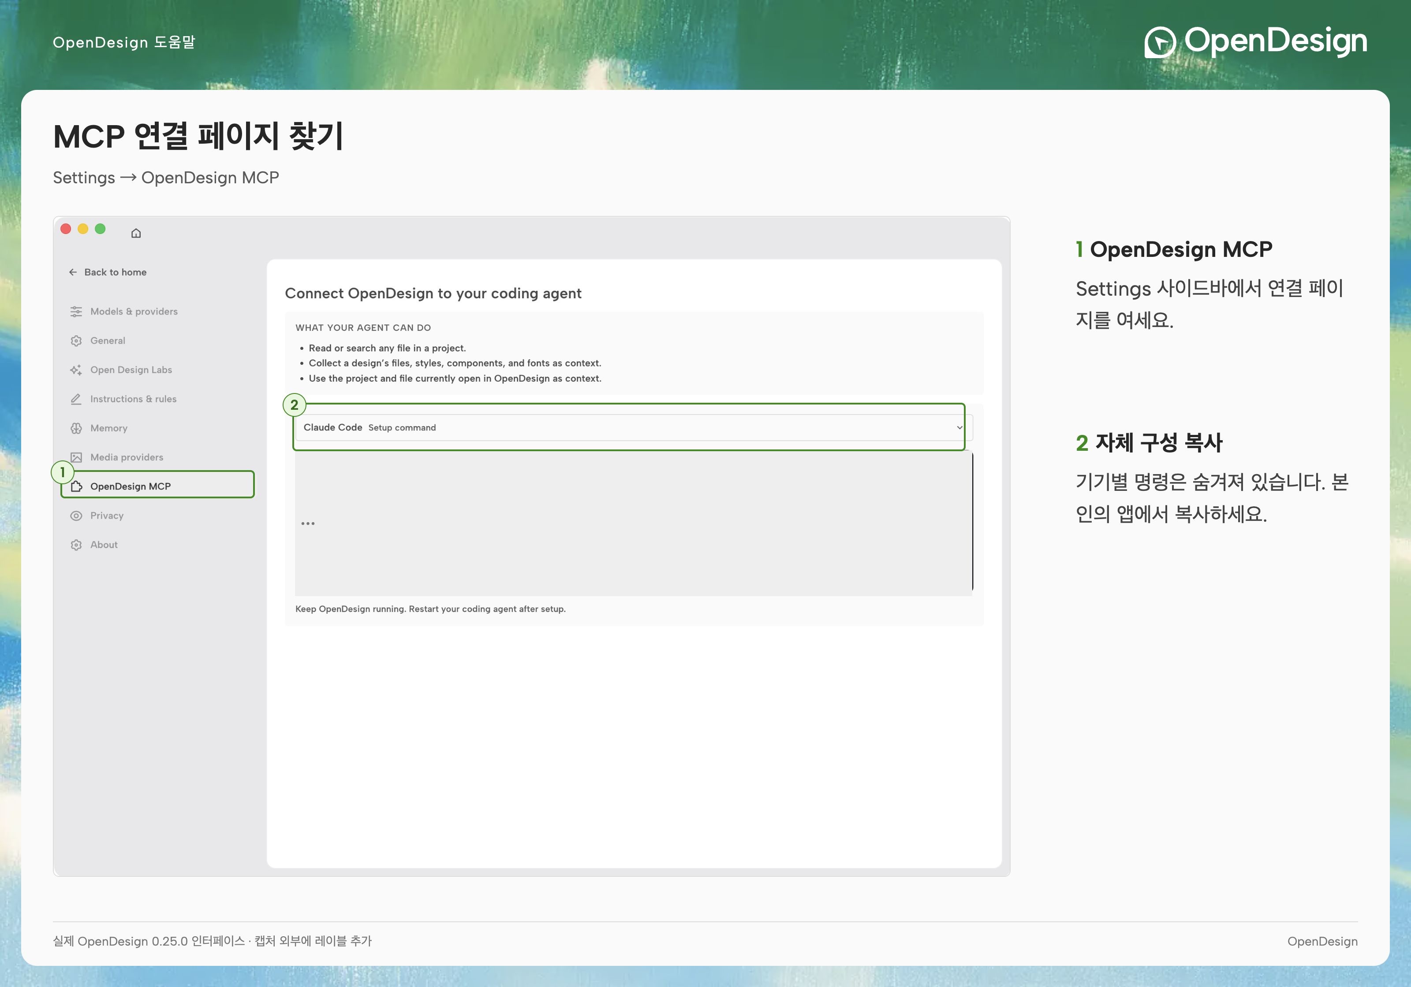Click the General gear icon
Image resolution: width=1411 pixels, height=987 pixels.
(x=76, y=341)
